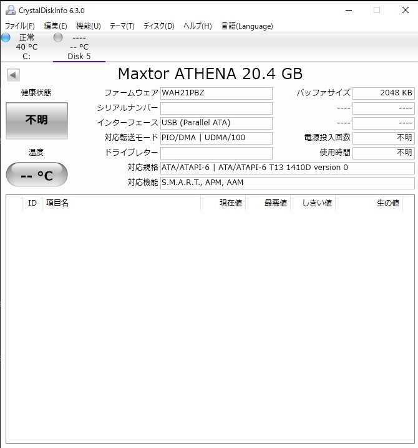The width and height of the screenshot is (418, 448).
Task: Open the ファイル(F) menu
Action: (20, 26)
